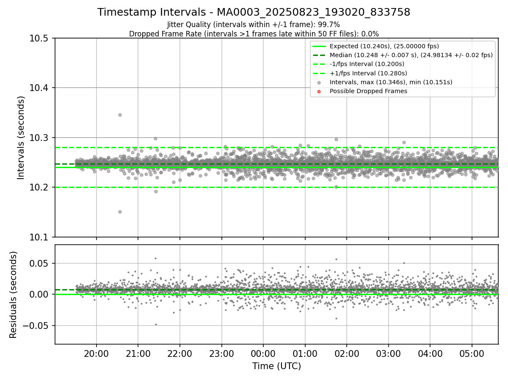This screenshot has width=508, height=381.
Task: Select legend entry starting with 'Median (10.248'
Action: coord(411,55)
